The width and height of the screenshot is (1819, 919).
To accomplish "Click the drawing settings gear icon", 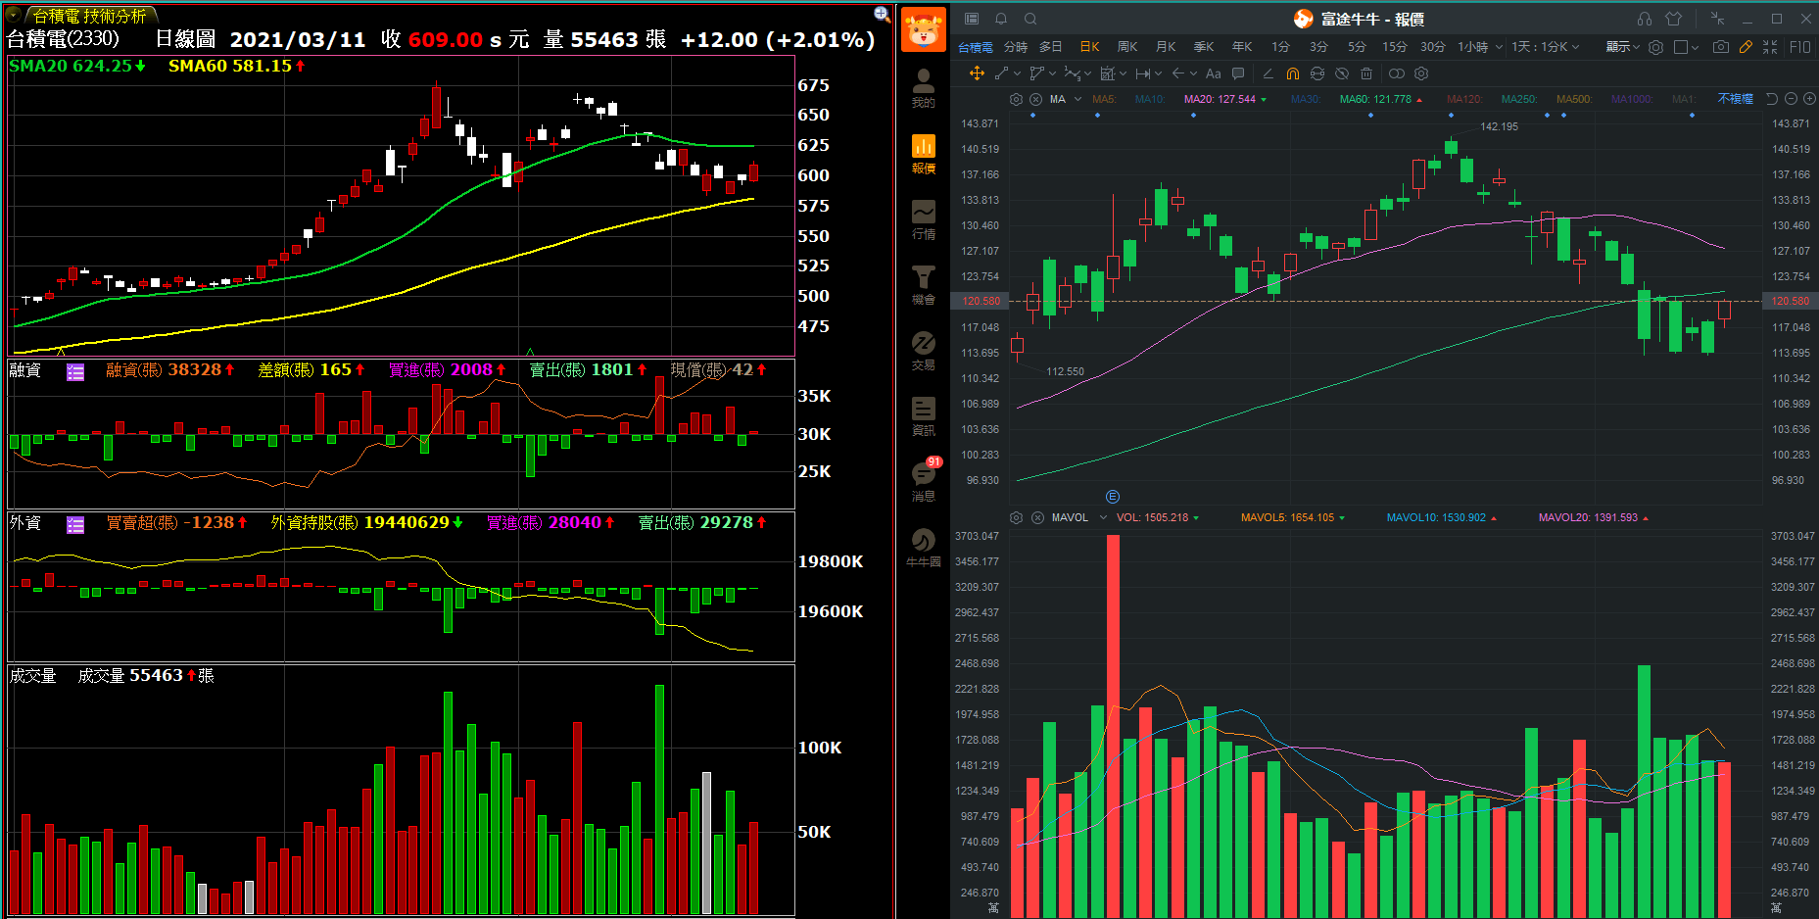I will point(1421,73).
